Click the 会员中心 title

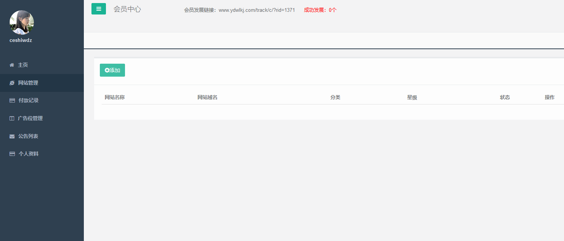127,9
